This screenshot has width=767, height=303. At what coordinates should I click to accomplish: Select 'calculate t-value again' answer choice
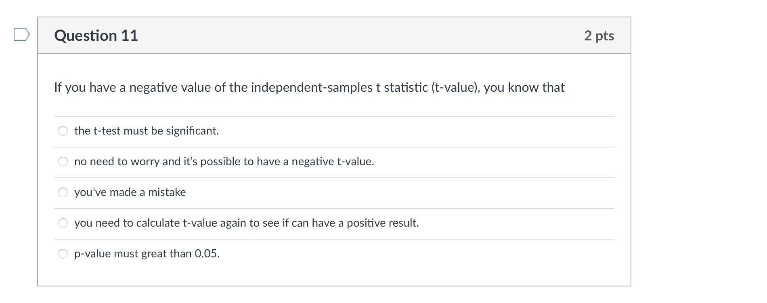(x=63, y=223)
